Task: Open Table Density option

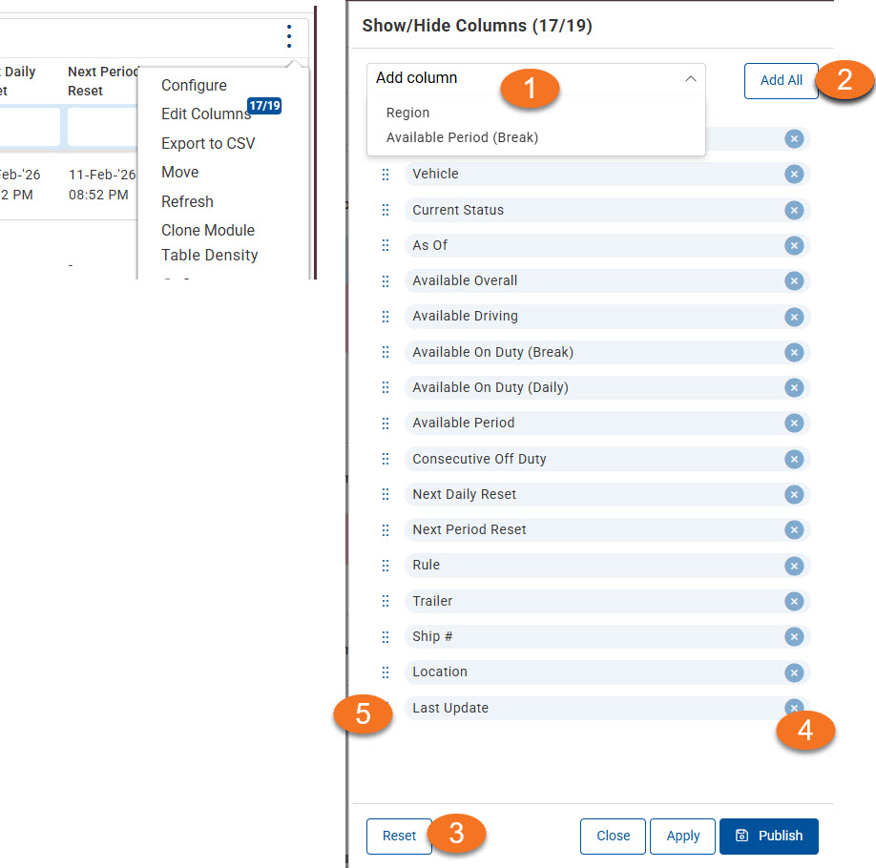Action: pyautogui.click(x=210, y=256)
